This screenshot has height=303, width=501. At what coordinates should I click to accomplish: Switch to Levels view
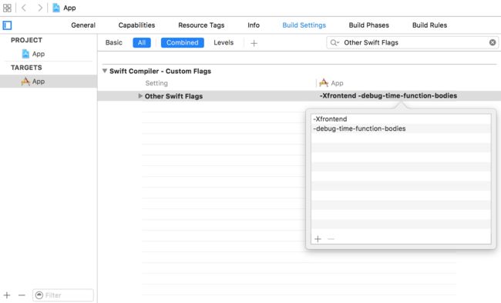point(224,43)
